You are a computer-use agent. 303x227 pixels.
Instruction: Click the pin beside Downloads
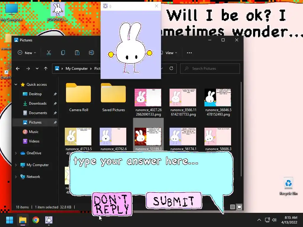[x=55, y=103]
